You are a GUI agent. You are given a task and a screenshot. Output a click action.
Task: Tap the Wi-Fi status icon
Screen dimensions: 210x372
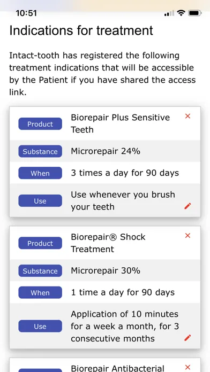tap(181, 13)
